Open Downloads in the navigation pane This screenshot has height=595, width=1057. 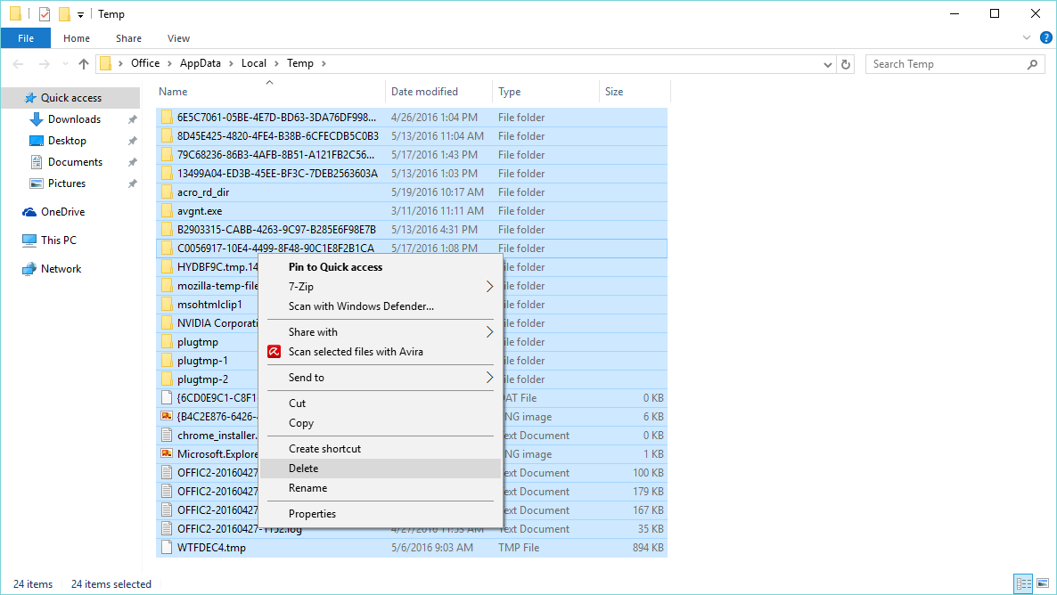click(x=74, y=119)
